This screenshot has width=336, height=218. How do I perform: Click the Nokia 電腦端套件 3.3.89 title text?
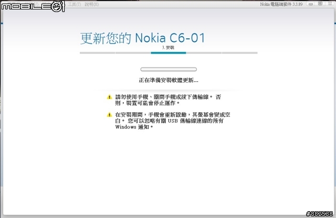click(x=281, y=4)
